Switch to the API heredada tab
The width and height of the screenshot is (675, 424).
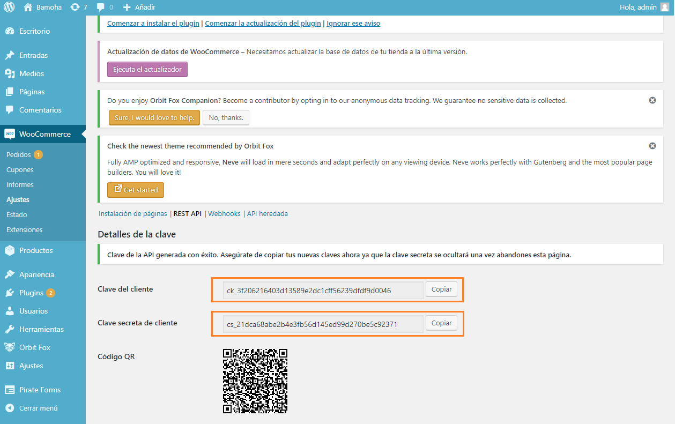click(x=267, y=213)
